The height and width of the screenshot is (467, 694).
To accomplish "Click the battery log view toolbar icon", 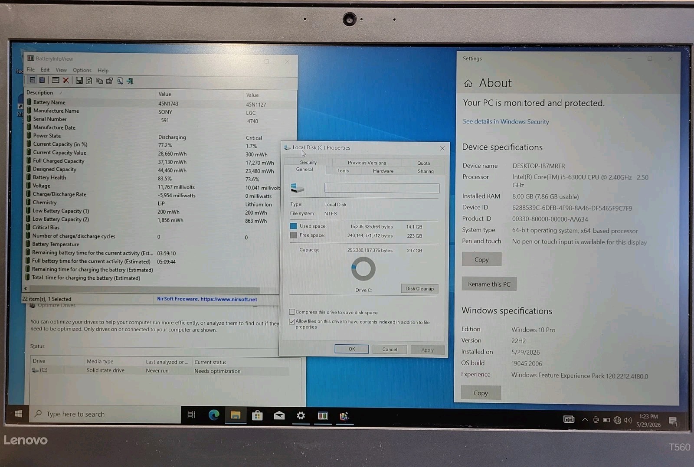I will tap(42, 80).
